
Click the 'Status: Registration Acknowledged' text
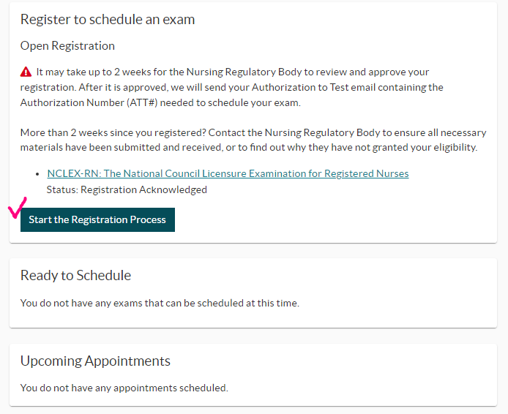[x=127, y=189]
